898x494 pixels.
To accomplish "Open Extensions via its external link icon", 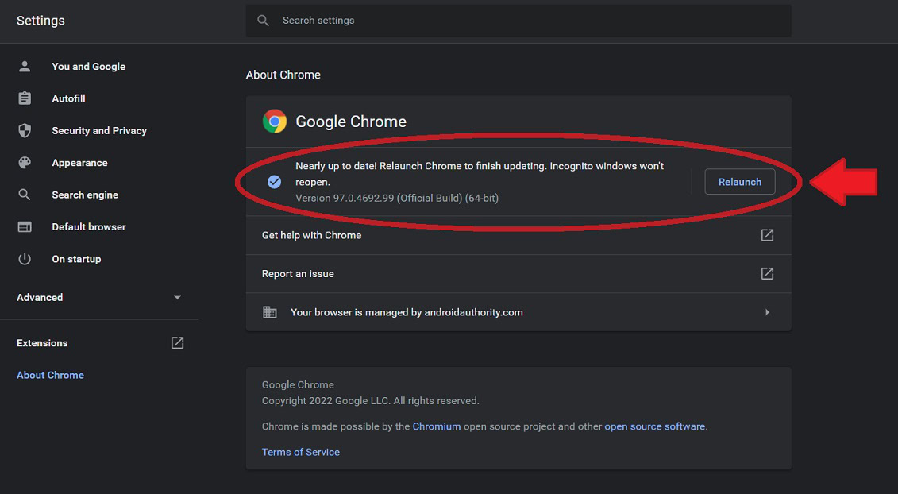I will [x=177, y=342].
